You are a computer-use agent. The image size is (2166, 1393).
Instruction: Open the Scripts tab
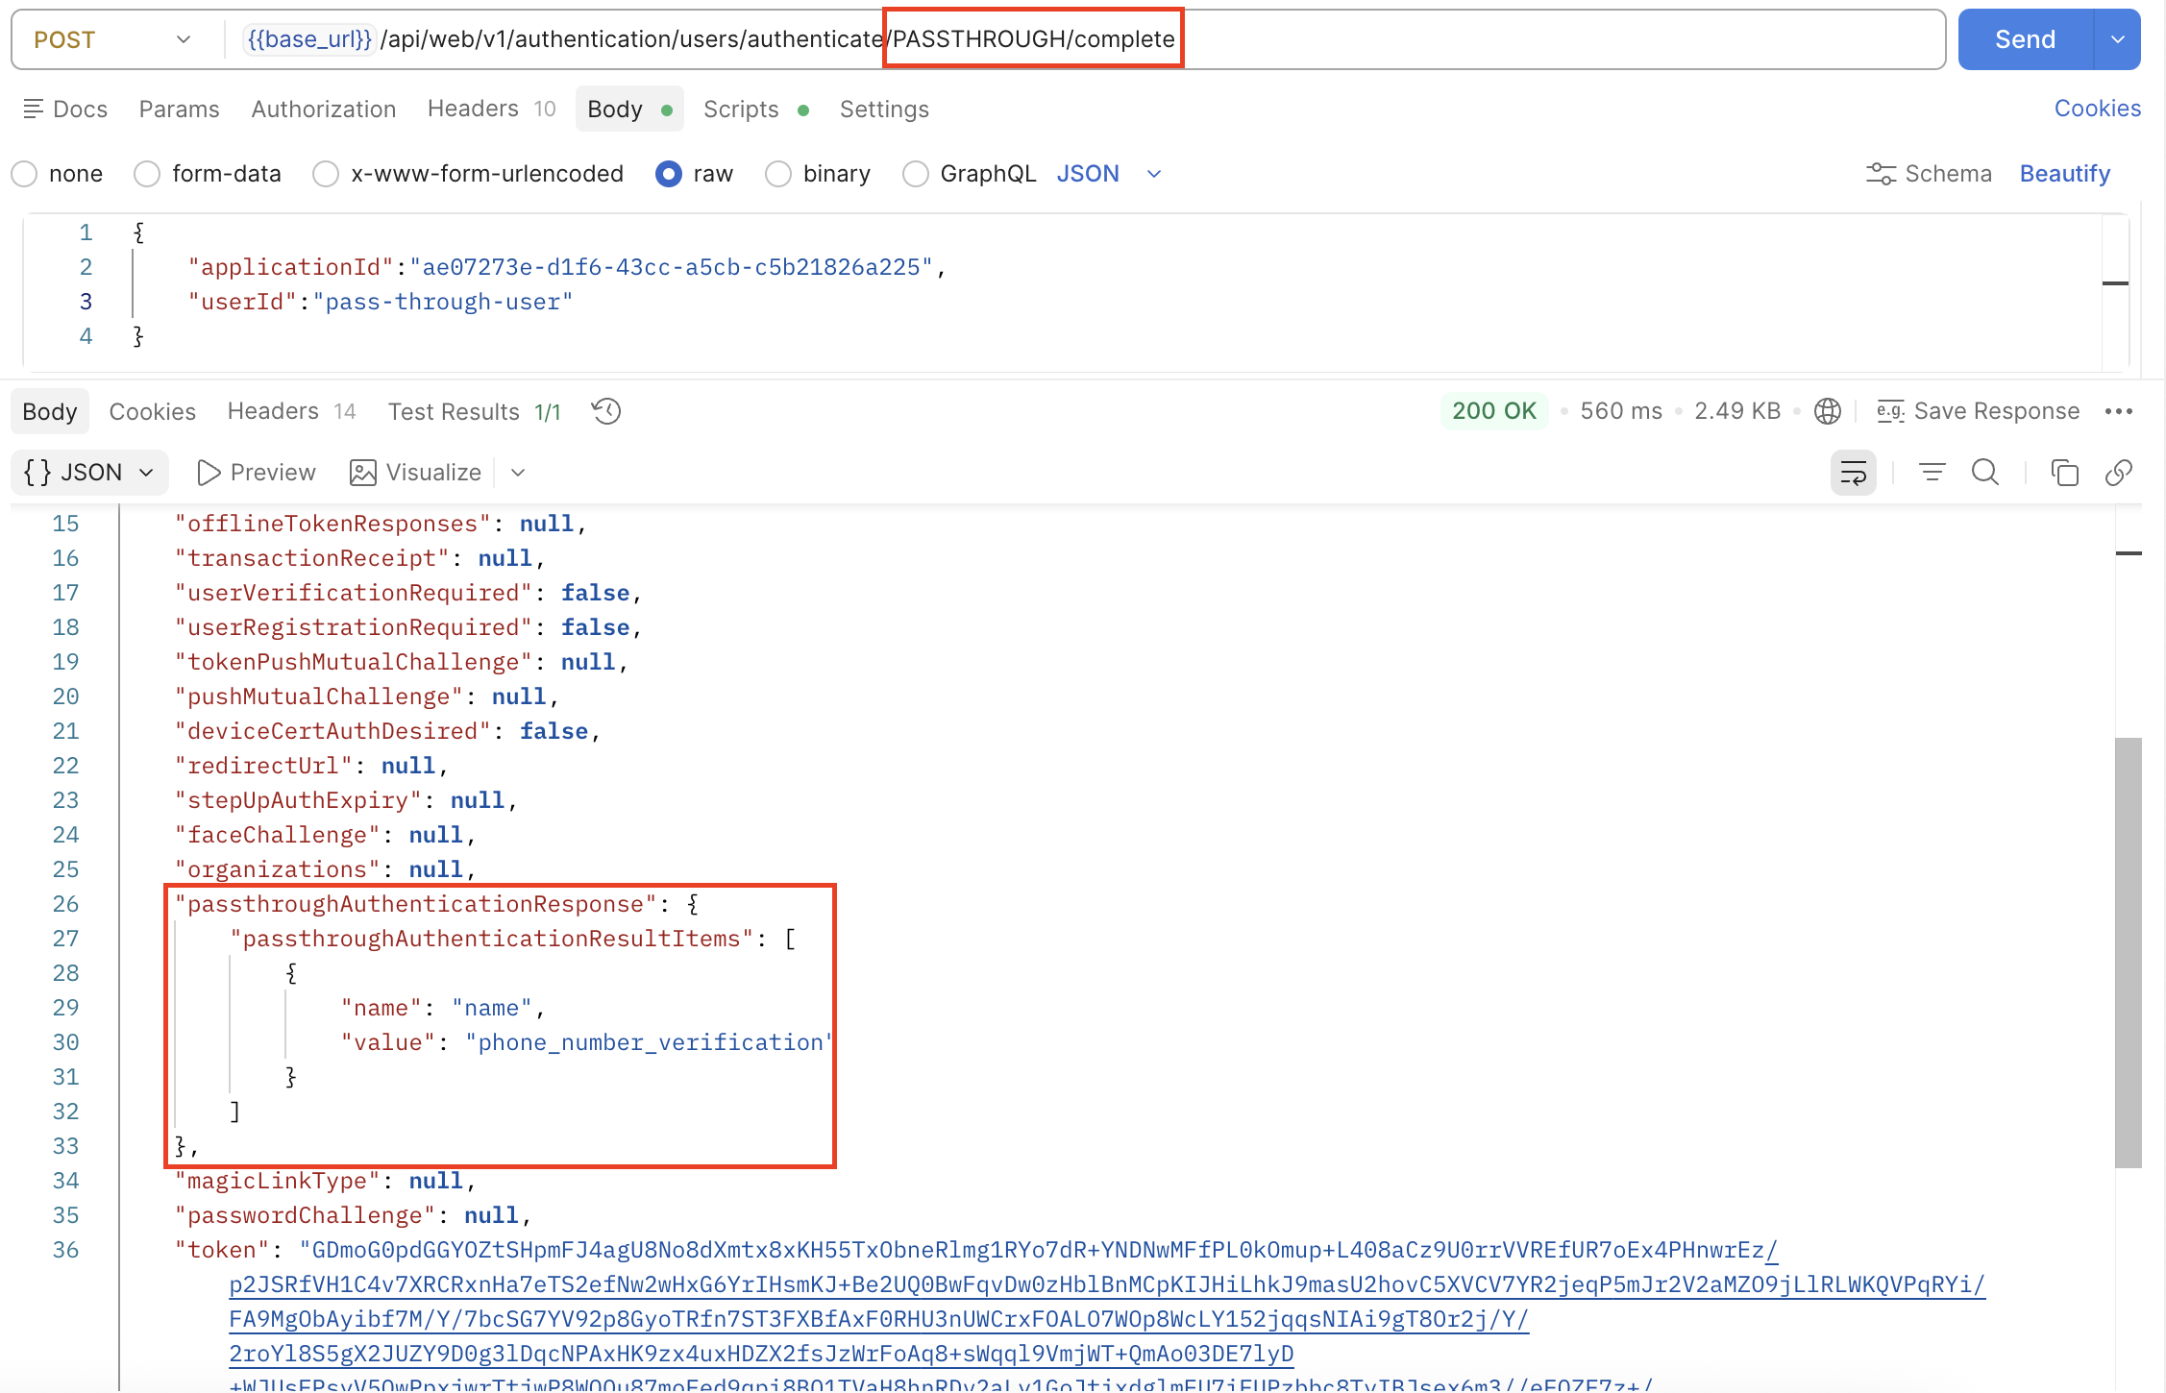tap(756, 110)
